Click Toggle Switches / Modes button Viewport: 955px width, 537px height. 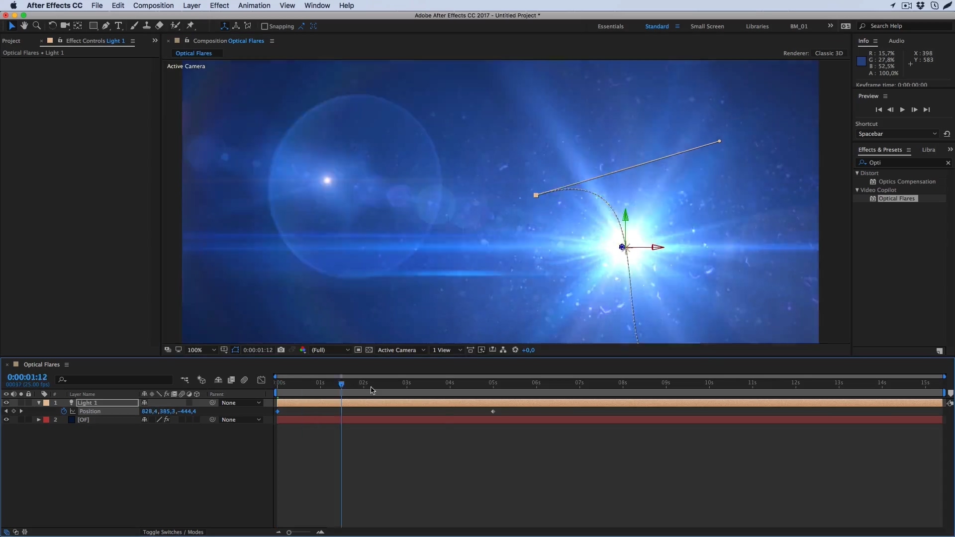173,532
